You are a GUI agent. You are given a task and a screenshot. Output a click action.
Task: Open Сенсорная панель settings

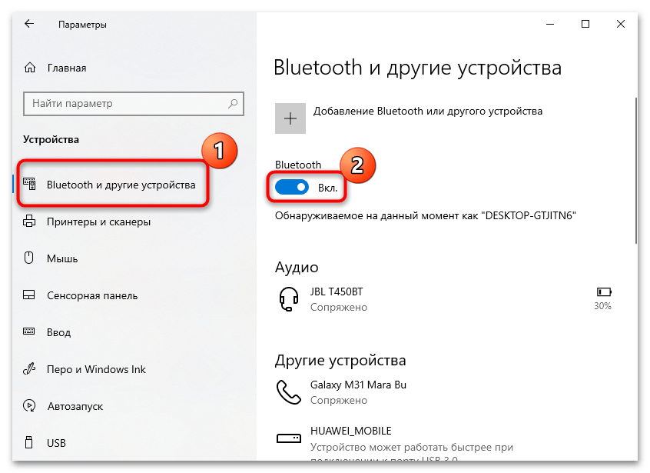click(x=92, y=295)
